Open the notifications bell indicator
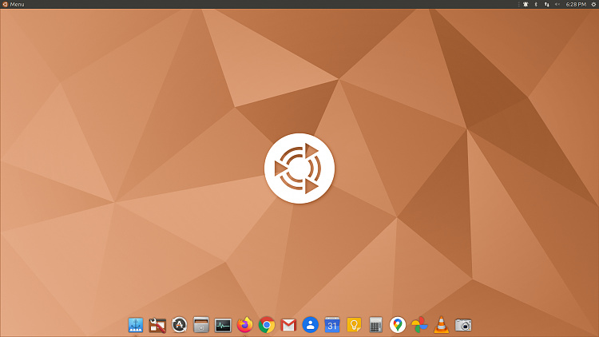 pyautogui.click(x=526, y=4)
